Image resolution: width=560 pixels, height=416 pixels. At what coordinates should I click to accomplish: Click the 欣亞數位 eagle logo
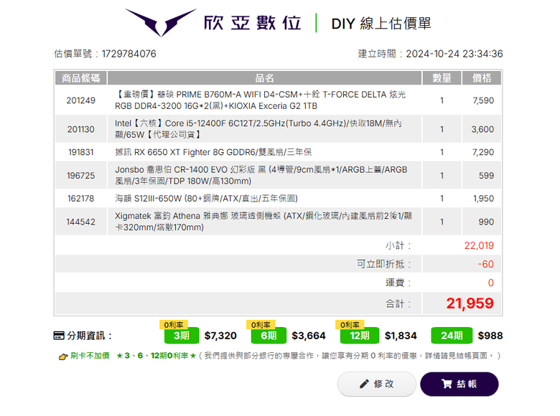point(161,22)
